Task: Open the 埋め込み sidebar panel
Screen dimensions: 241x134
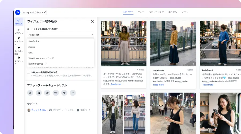Action: [x=19, y=22]
